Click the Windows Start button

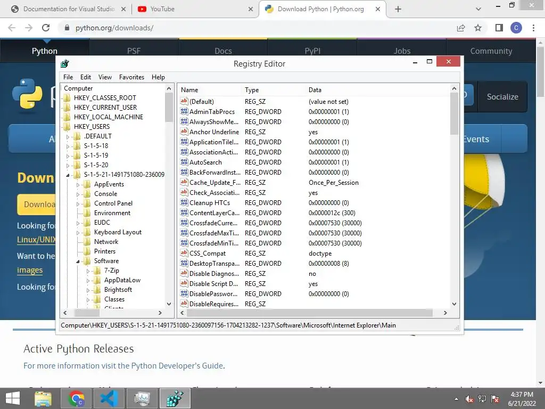13,398
